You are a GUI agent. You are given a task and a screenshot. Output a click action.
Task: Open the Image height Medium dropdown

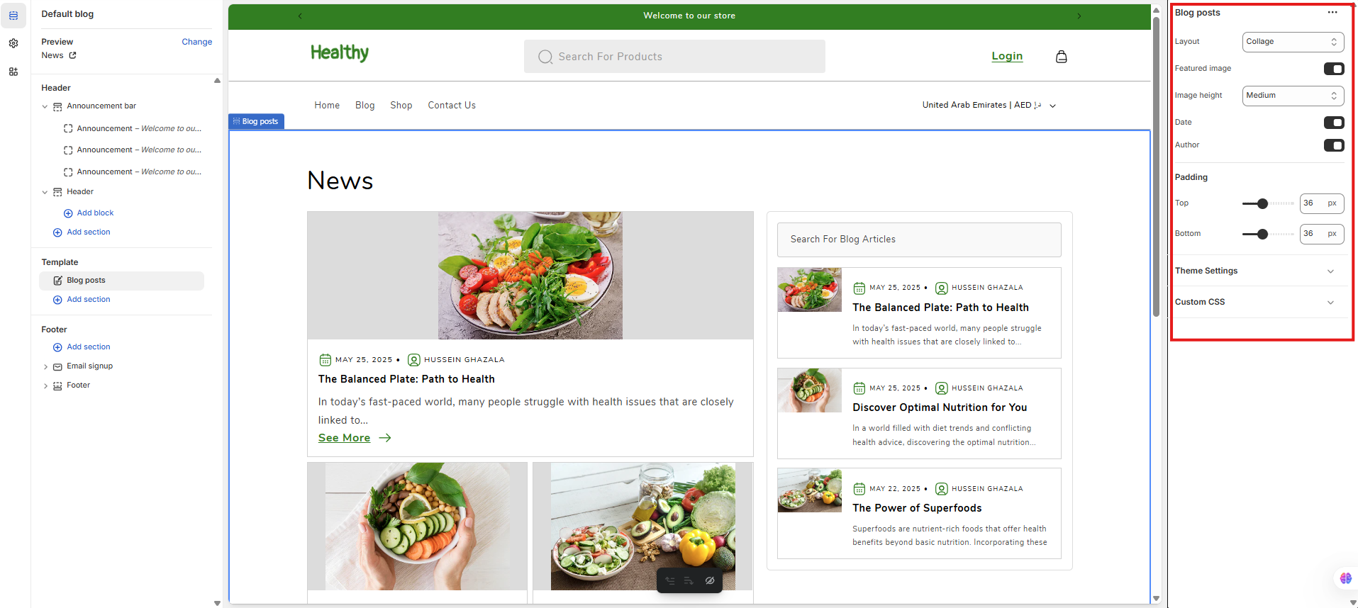tap(1293, 96)
